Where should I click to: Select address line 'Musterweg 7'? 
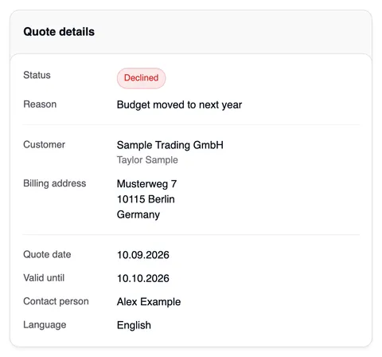pyautogui.click(x=146, y=184)
